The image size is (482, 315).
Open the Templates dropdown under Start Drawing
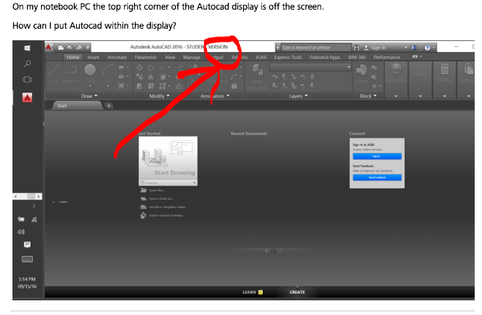(x=168, y=183)
